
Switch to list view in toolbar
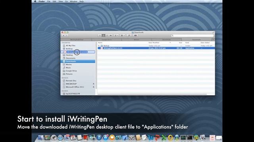[103, 35]
